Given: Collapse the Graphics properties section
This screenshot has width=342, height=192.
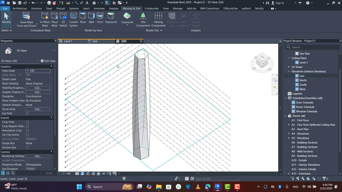Looking at the screenshot, I should [x=51, y=66].
